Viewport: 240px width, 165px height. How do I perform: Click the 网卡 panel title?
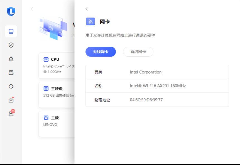tap(105, 22)
